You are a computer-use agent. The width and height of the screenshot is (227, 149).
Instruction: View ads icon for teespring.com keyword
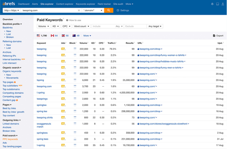63,86
